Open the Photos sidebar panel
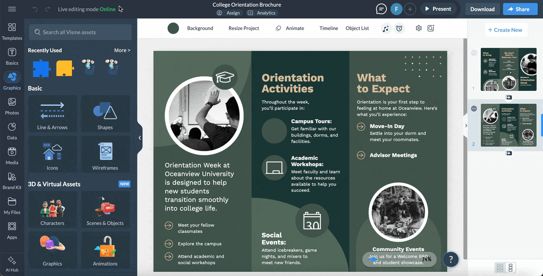This screenshot has width=543, height=276. tap(12, 106)
